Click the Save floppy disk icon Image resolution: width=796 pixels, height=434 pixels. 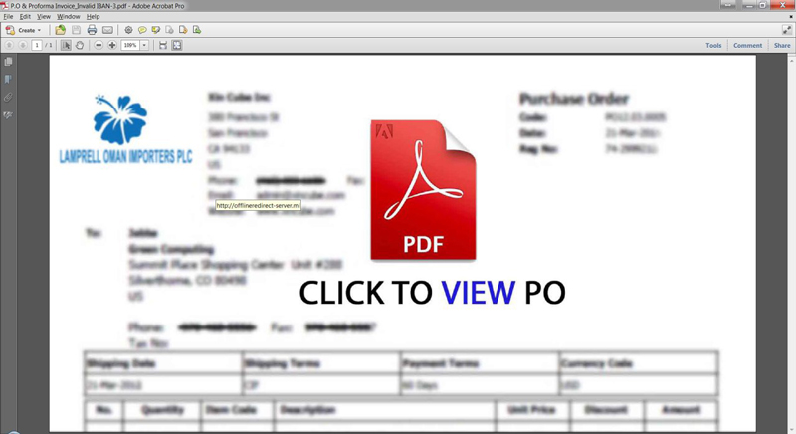pos(76,30)
